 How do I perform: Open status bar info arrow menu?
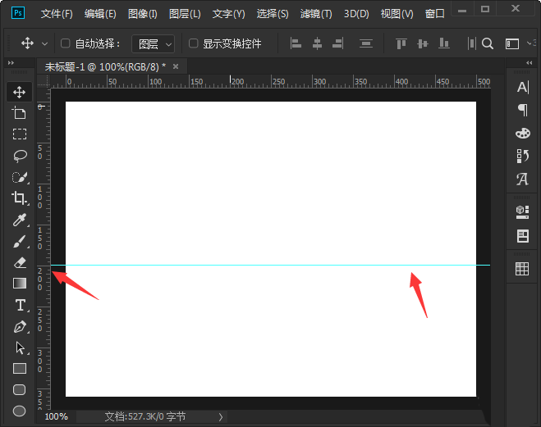[x=221, y=417]
